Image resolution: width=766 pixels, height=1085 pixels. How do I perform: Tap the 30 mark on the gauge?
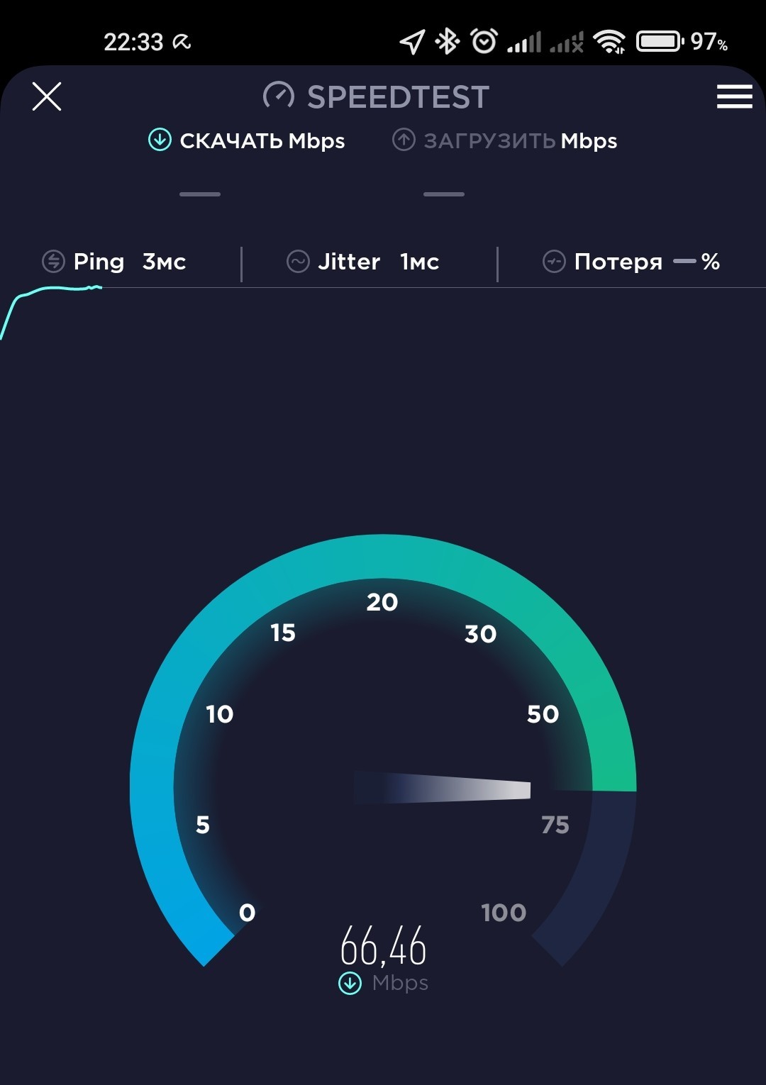480,634
